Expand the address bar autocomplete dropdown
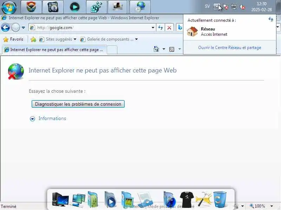Screen dimensions: 281x210 153,28
